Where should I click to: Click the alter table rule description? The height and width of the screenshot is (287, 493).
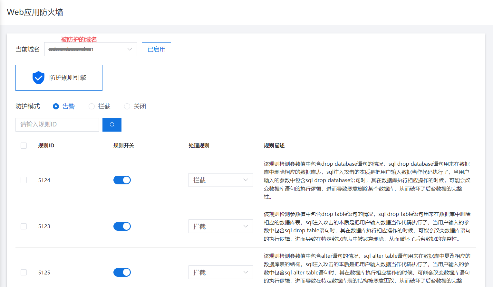pyautogui.click(x=367, y=270)
